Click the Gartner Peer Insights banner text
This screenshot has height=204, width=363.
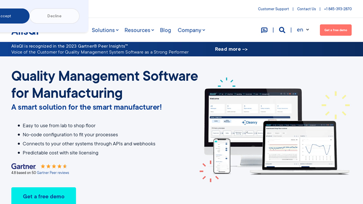100,49
